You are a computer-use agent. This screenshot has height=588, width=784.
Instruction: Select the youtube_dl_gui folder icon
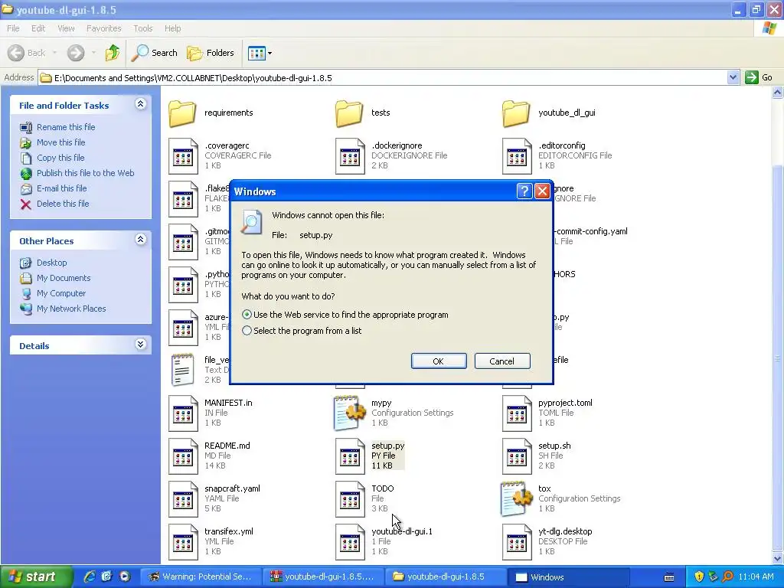tap(517, 113)
